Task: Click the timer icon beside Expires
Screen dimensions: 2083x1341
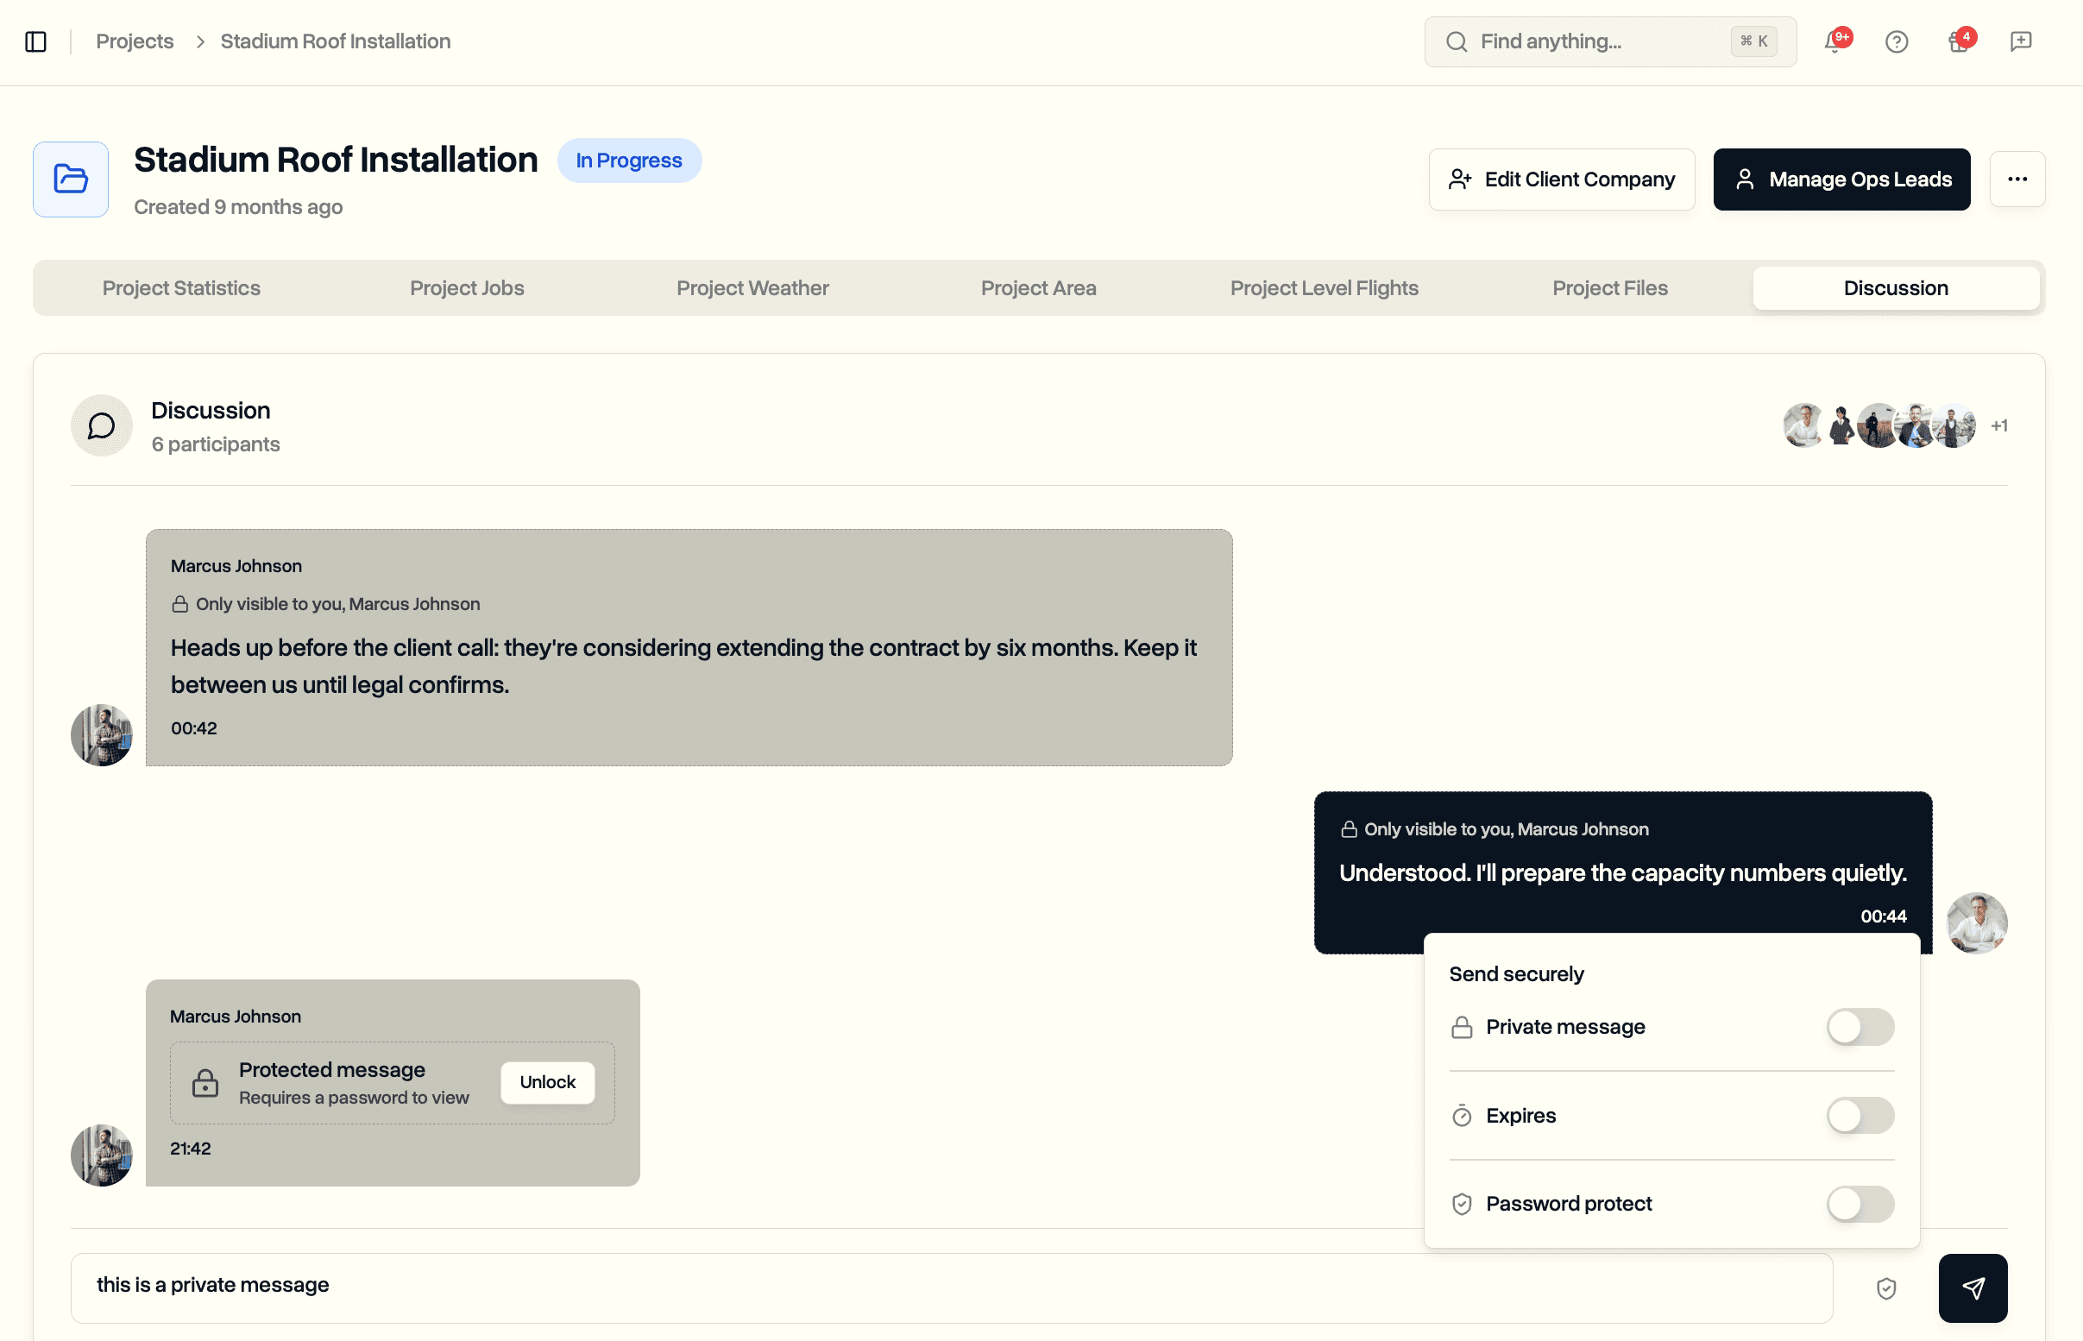Action: click(1462, 1116)
